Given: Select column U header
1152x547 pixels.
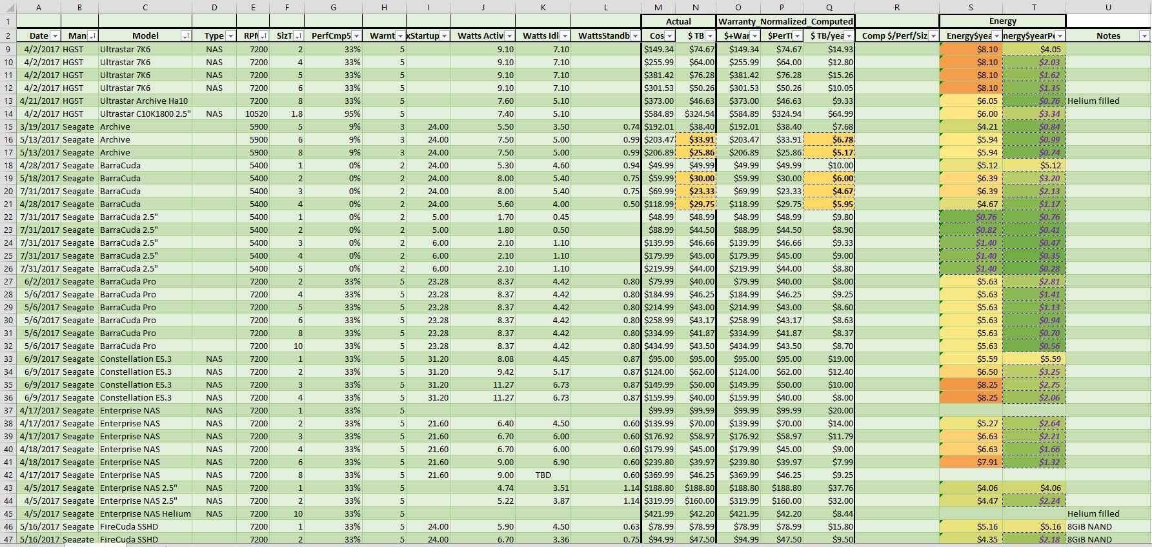Looking at the screenshot, I should (1108, 7).
